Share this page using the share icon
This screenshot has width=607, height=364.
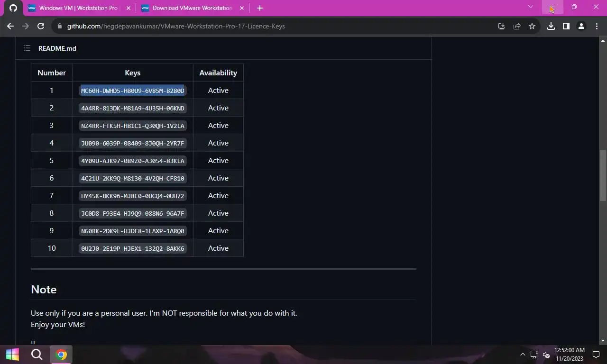(517, 26)
